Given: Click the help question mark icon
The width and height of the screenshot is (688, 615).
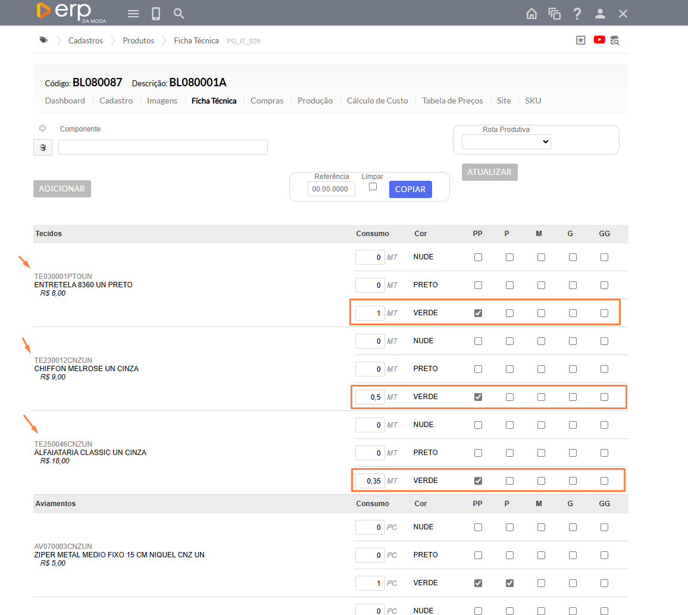Looking at the screenshot, I should click(577, 14).
